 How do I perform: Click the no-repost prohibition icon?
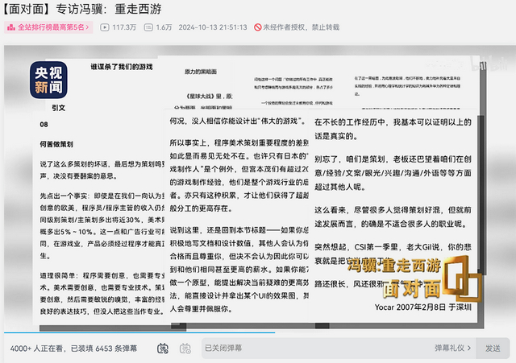[258, 27]
